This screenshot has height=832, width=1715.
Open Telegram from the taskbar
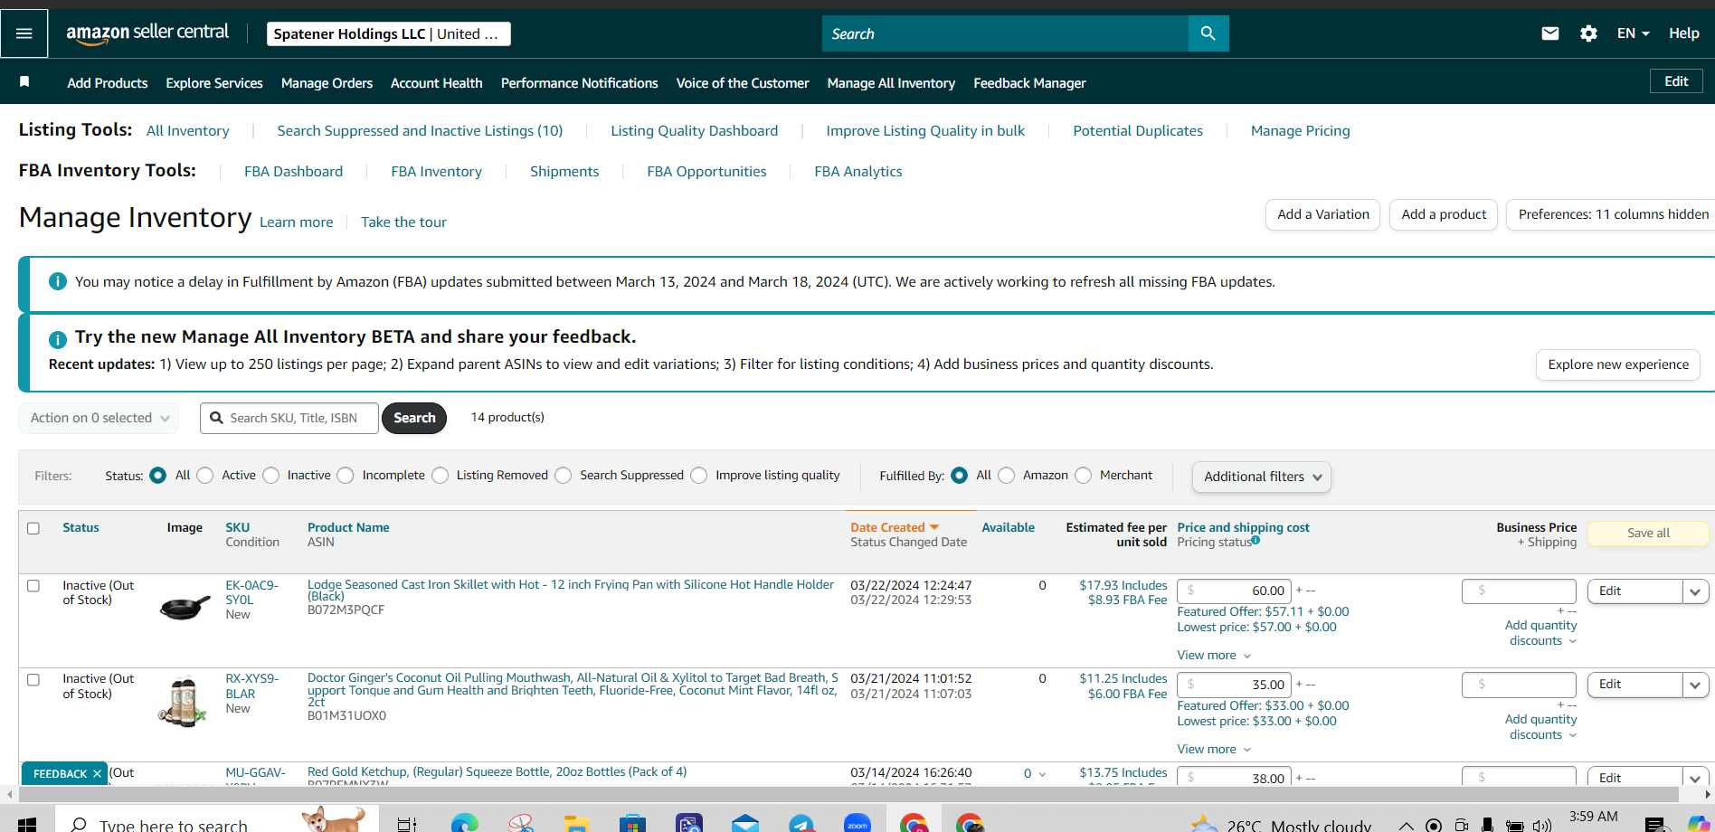pos(801,824)
